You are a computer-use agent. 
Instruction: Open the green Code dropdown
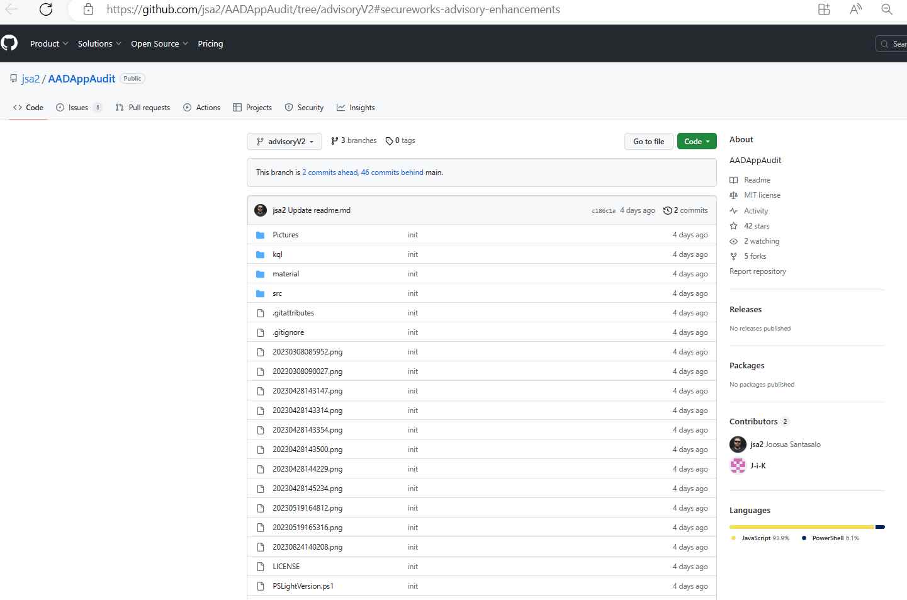click(x=696, y=141)
